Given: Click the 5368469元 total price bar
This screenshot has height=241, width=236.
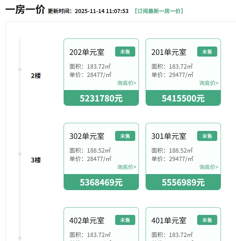Looking at the screenshot, I should [101, 182].
